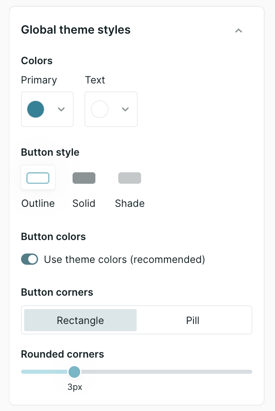Select the Outline button style icon

pyautogui.click(x=38, y=178)
